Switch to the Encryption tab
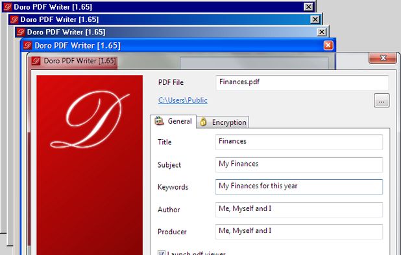 pos(223,122)
